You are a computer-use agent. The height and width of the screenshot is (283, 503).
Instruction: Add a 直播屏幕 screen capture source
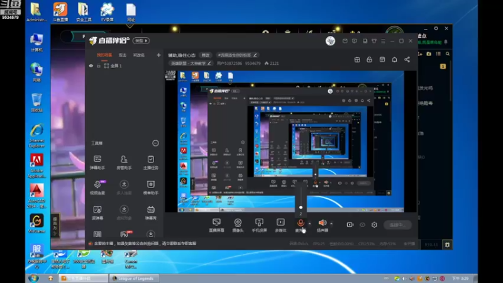pyautogui.click(x=216, y=225)
